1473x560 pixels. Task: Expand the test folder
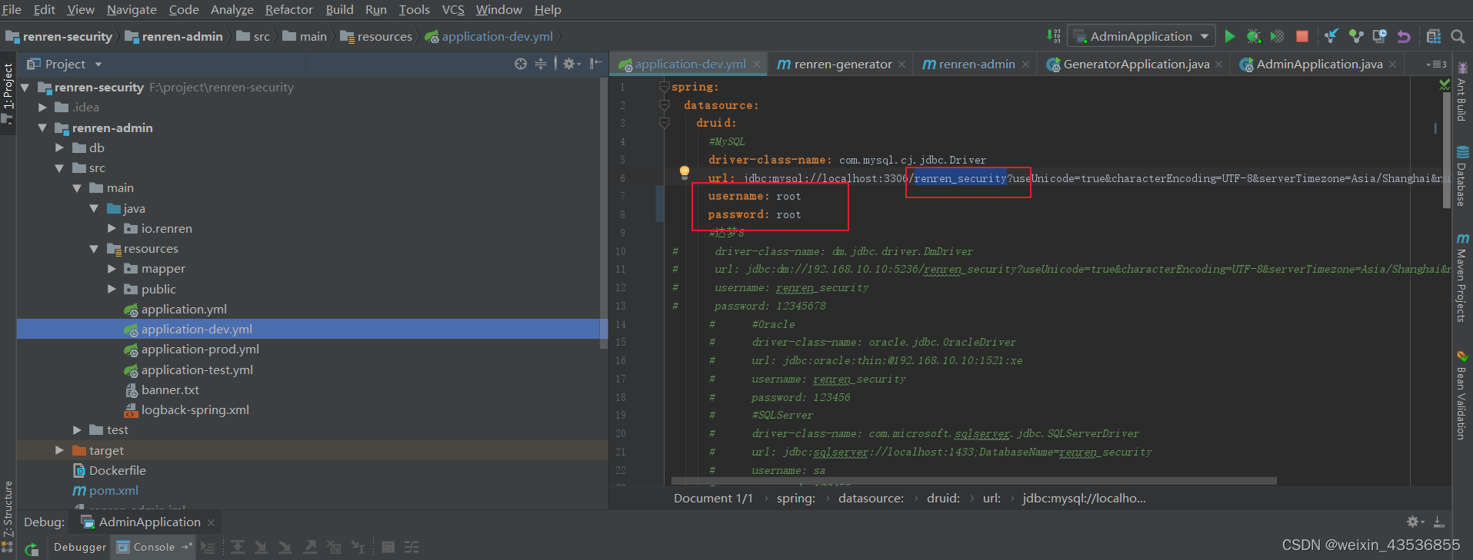coord(77,430)
